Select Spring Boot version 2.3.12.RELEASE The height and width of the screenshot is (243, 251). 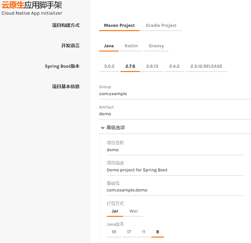point(206,66)
